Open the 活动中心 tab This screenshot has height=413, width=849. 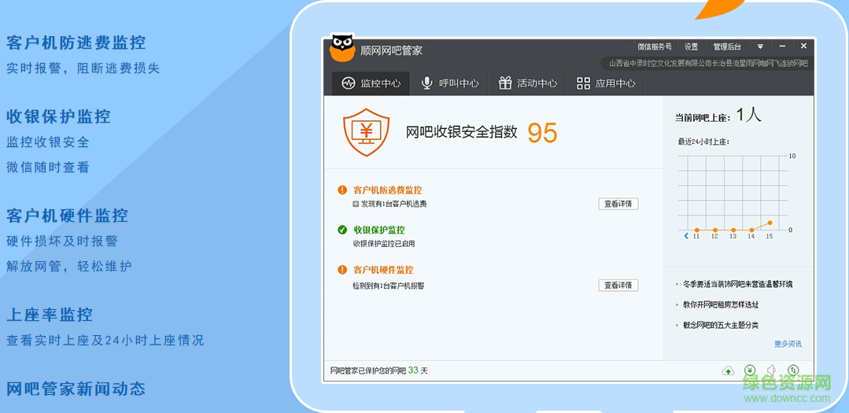pos(528,83)
